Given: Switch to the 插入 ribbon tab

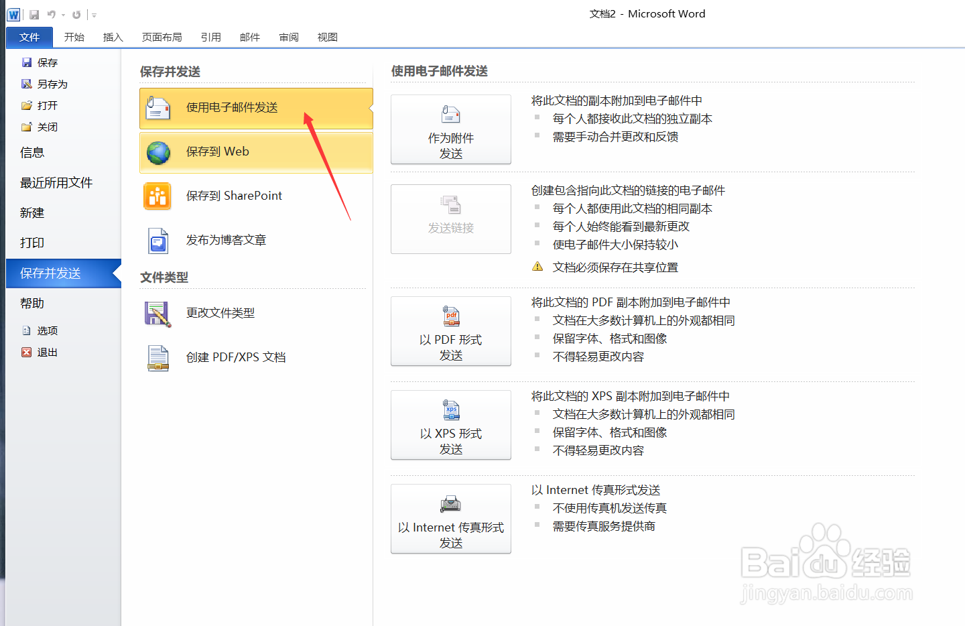Looking at the screenshot, I should (113, 38).
